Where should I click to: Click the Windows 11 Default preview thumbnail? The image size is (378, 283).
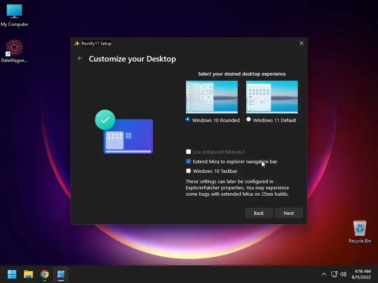272,97
